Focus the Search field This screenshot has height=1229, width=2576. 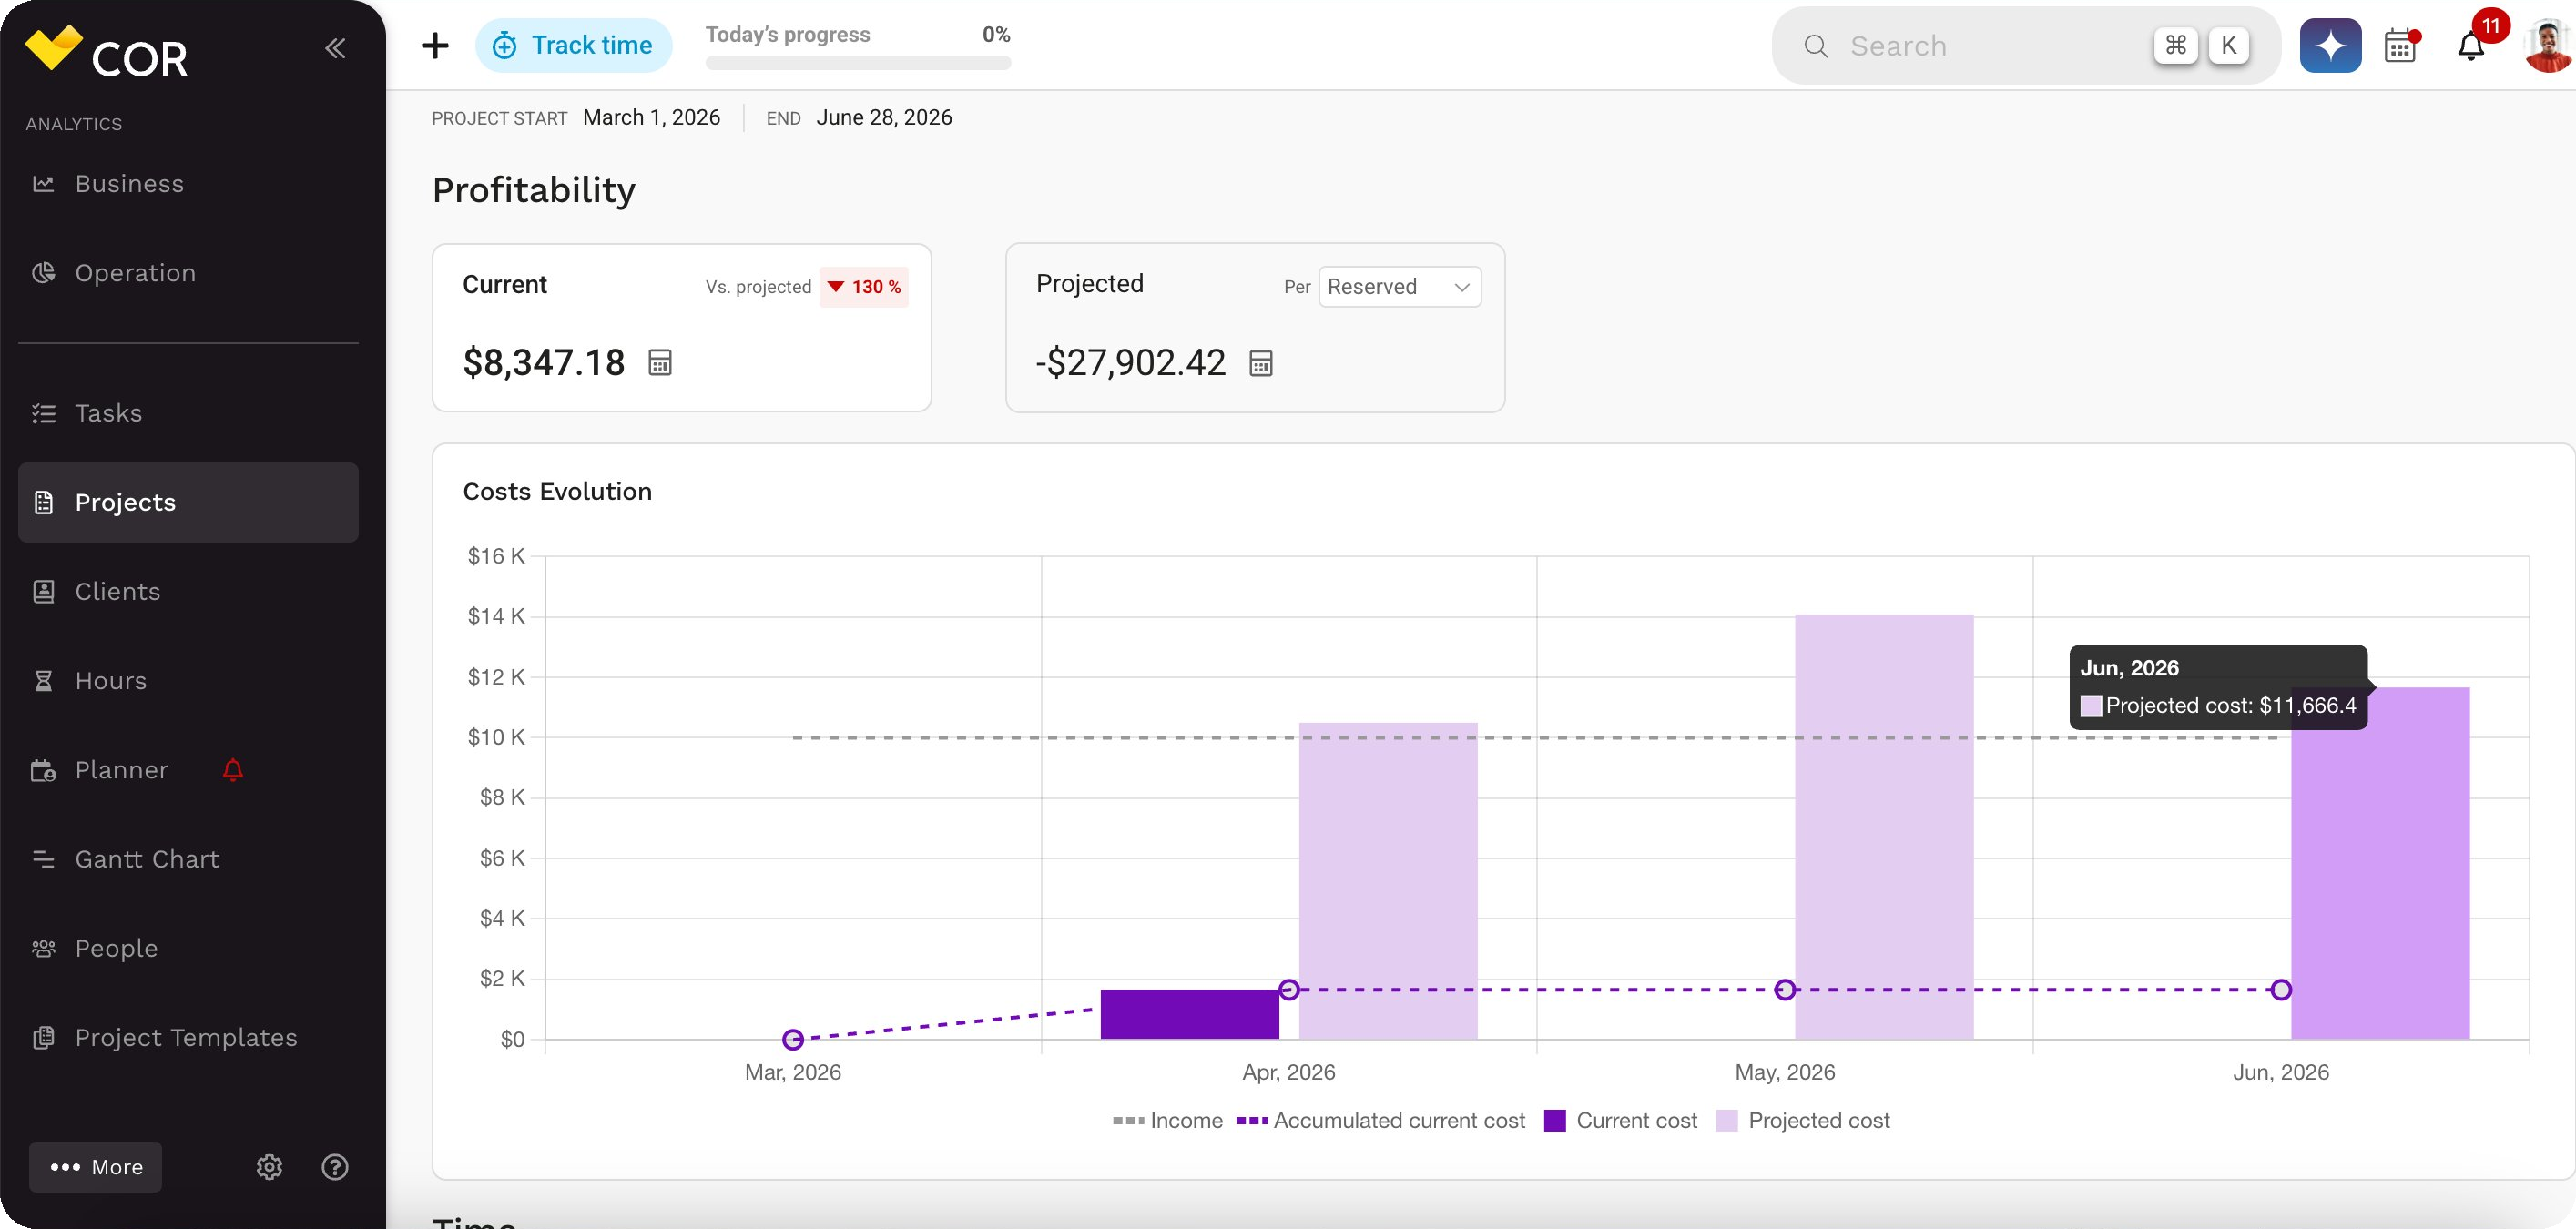(x=2026, y=46)
